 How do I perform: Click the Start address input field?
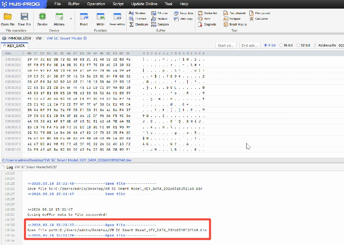point(226,45)
